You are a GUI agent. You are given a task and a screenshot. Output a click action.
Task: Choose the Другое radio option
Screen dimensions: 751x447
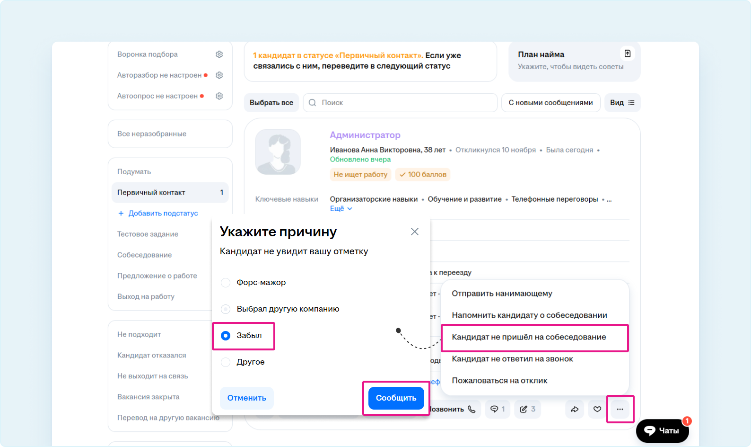pyautogui.click(x=226, y=362)
